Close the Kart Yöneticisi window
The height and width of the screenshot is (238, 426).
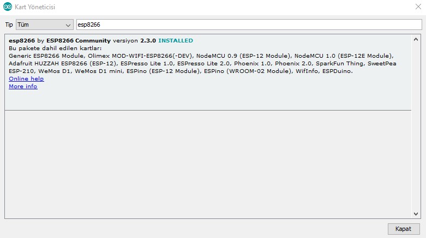pos(418,7)
